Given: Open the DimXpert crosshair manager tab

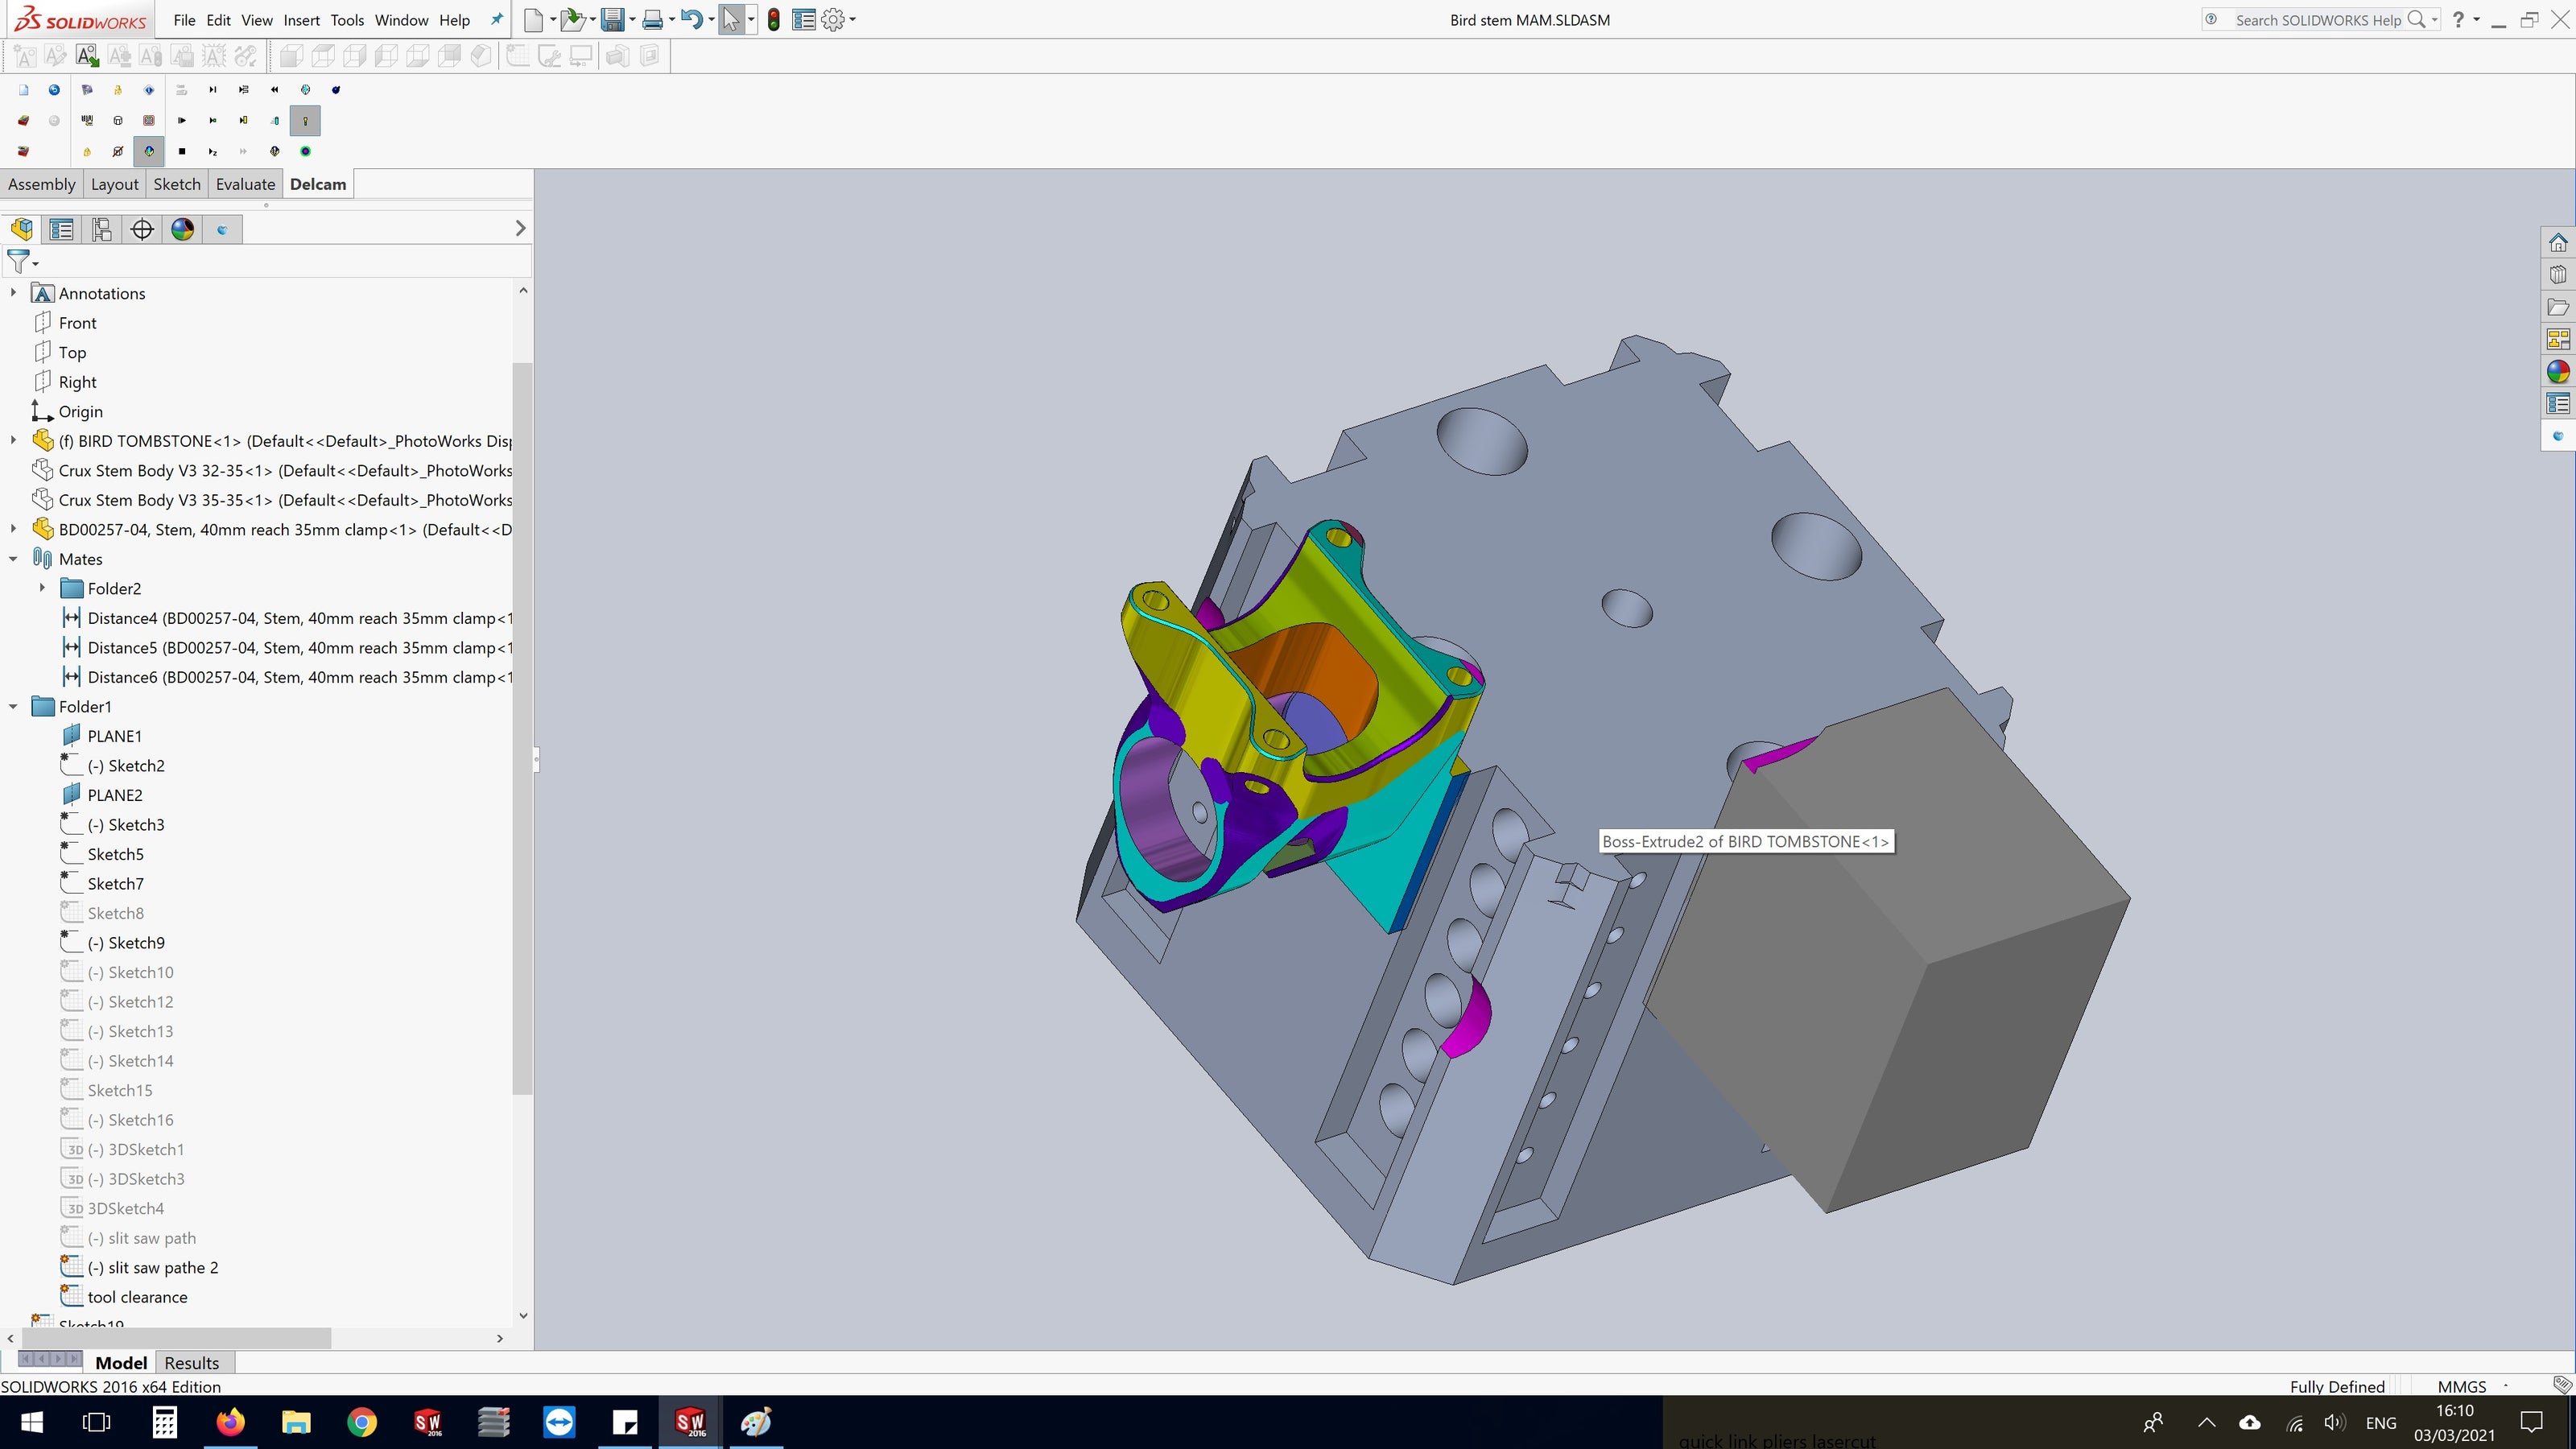Looking at the screenshot, I should click(142, 229).
